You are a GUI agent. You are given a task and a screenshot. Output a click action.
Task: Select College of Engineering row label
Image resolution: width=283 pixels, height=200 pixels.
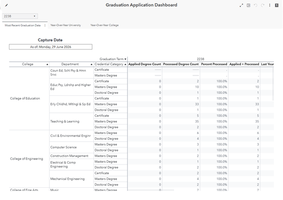tap(26, 158)
